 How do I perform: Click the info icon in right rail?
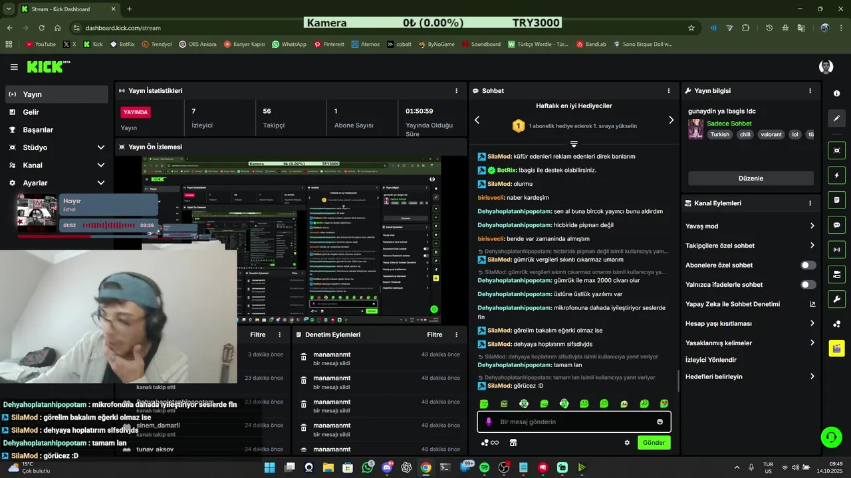click(x=837, y=94)
